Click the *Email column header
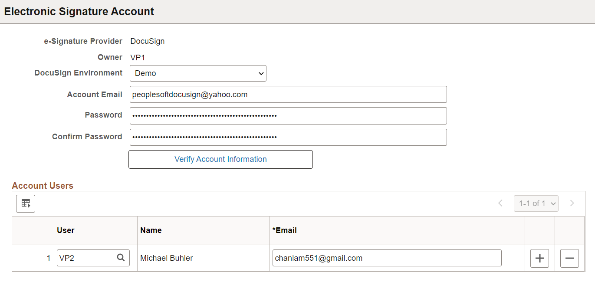This screenshot has width=595, height=282. tap(285, 230)
